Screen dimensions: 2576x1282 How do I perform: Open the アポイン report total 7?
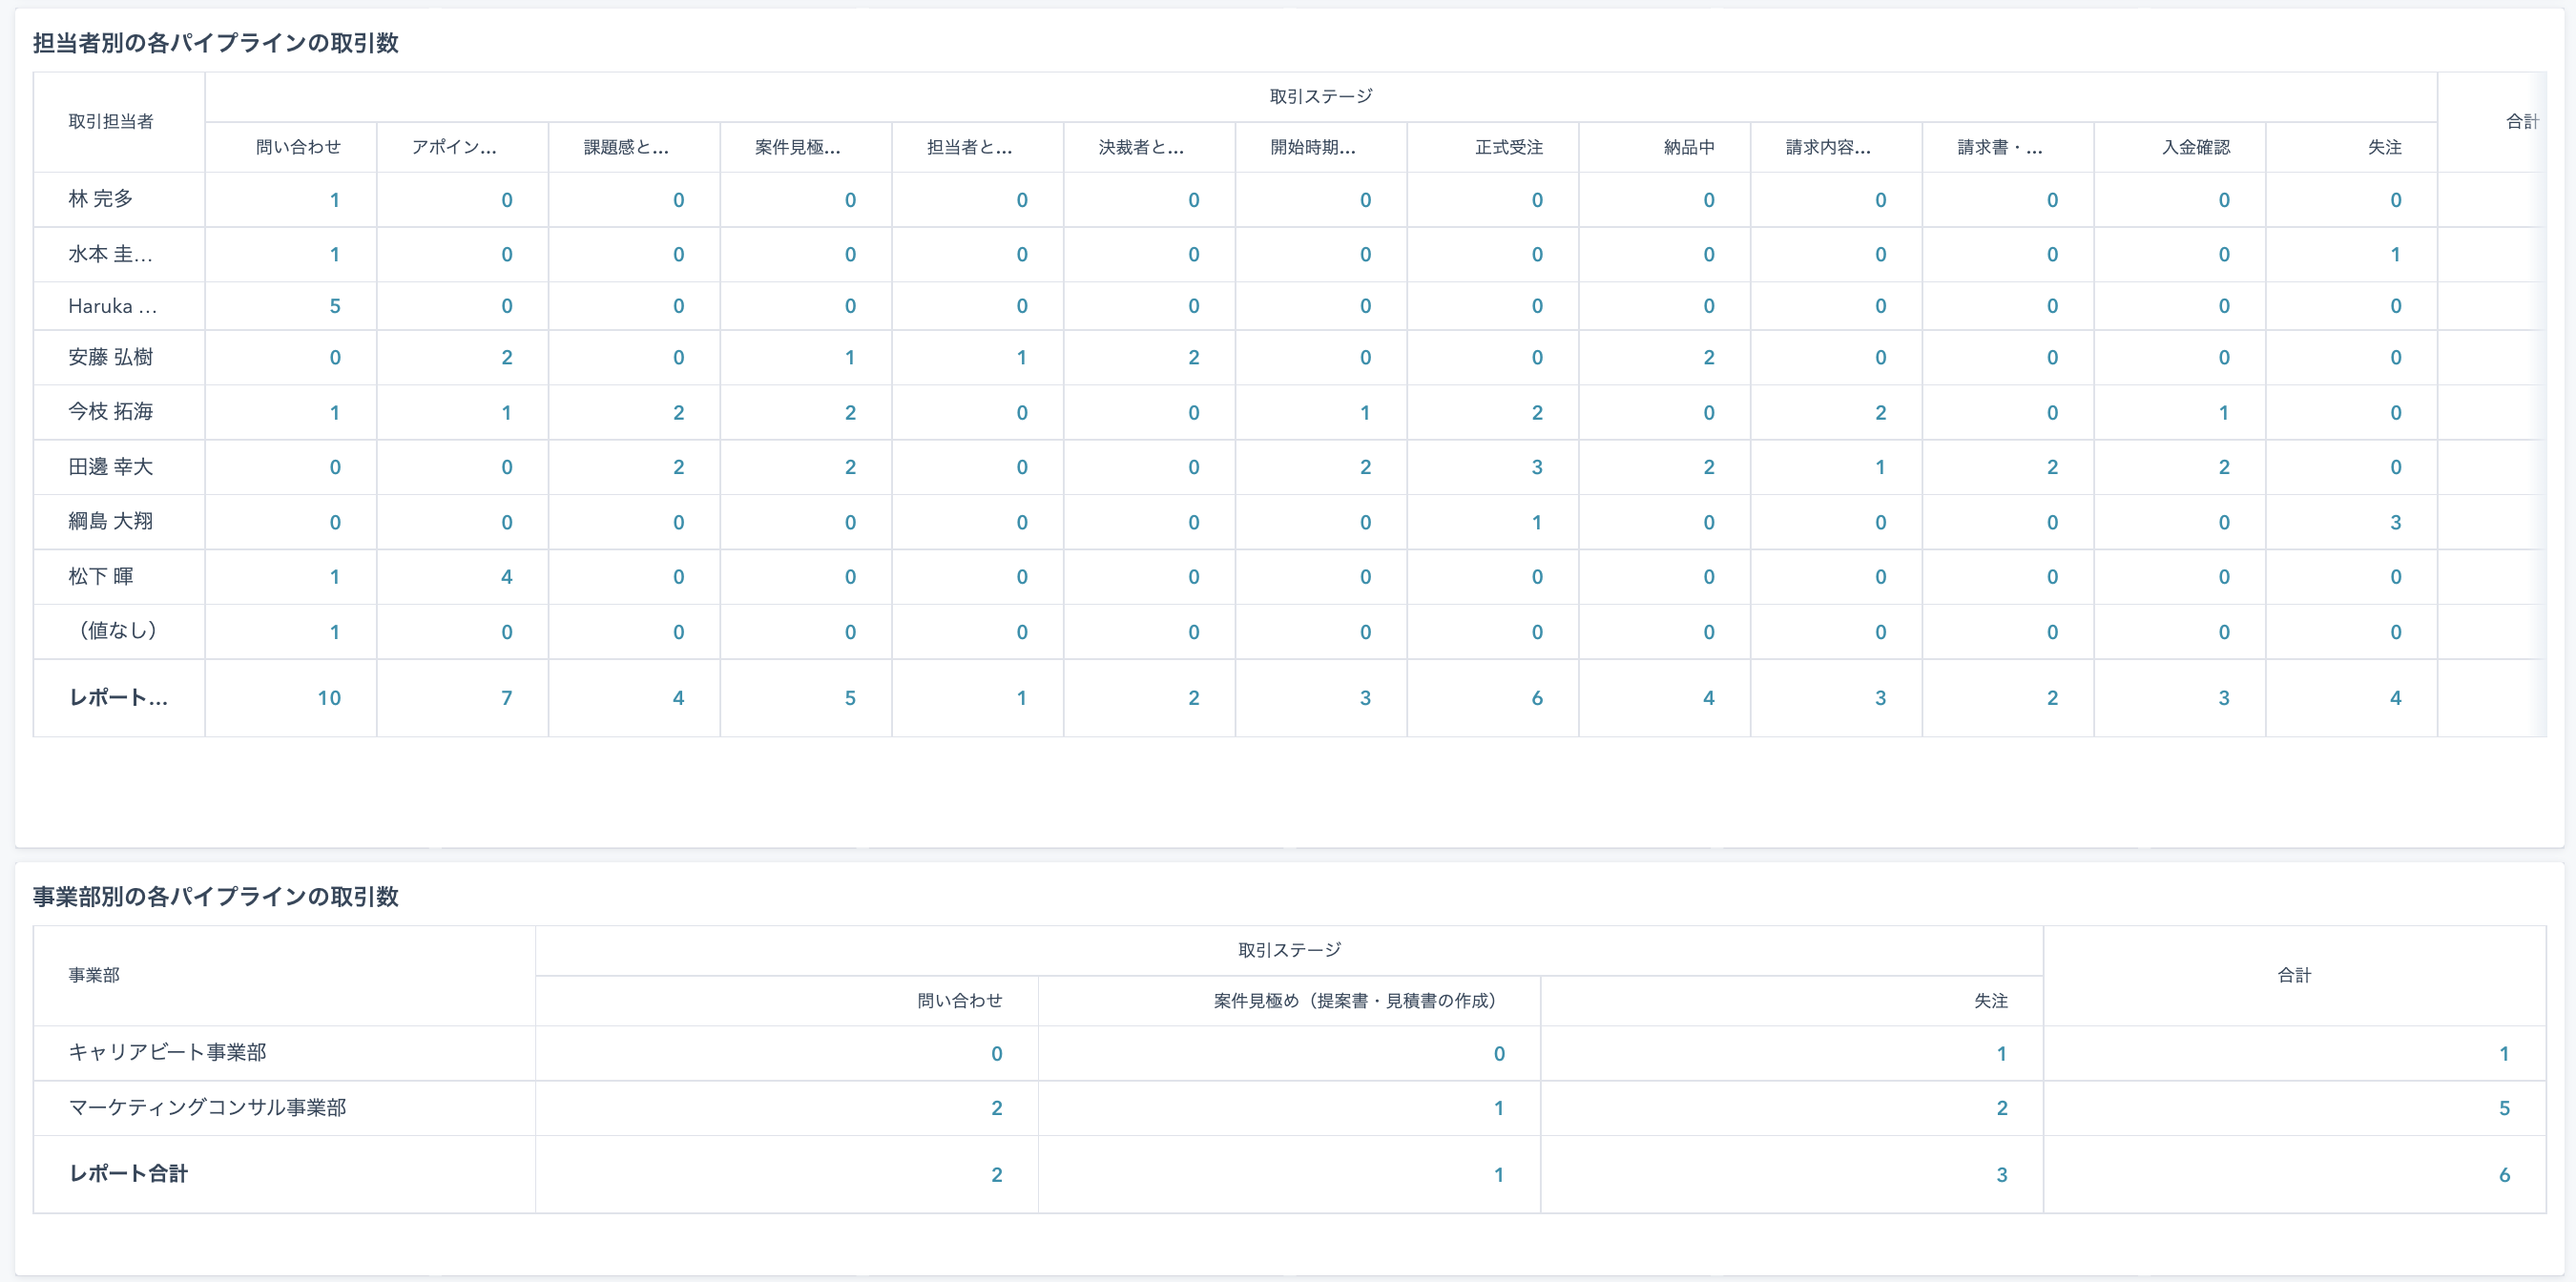(x=507, y=698)
